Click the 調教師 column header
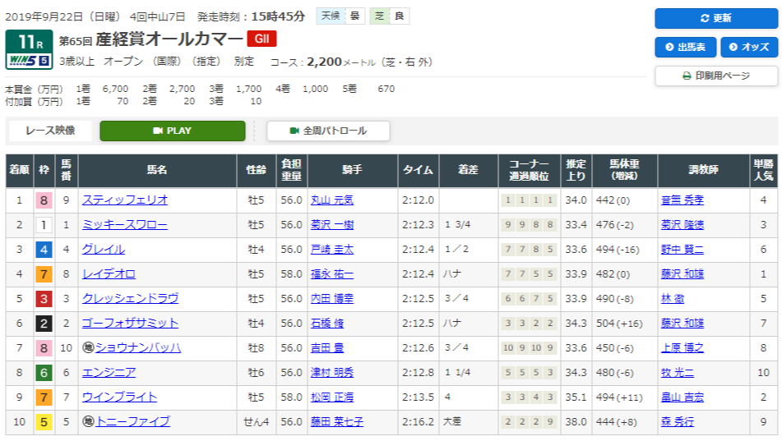 coord(703,171)
